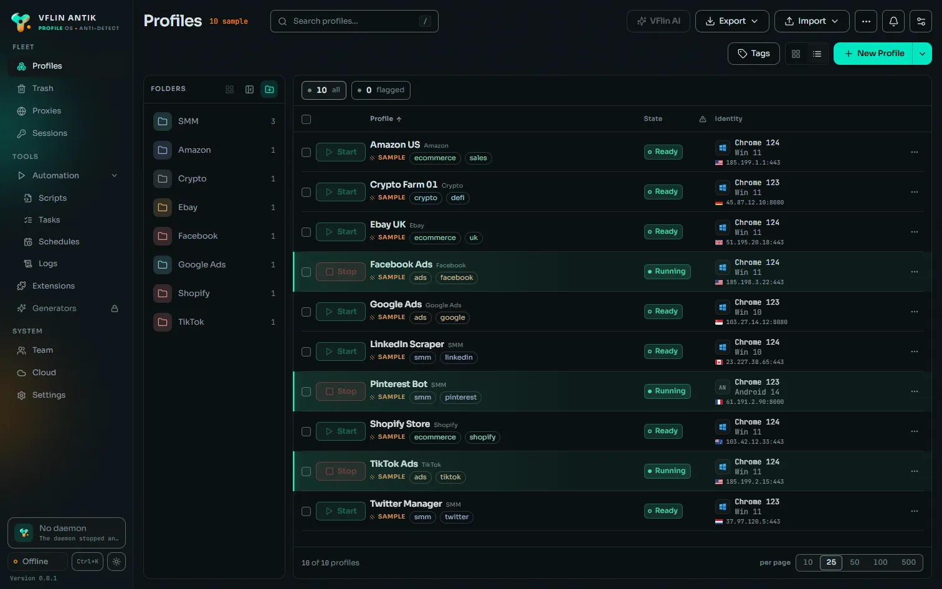
Task: Stop the Facebook Ads profile
Action: 341,272
